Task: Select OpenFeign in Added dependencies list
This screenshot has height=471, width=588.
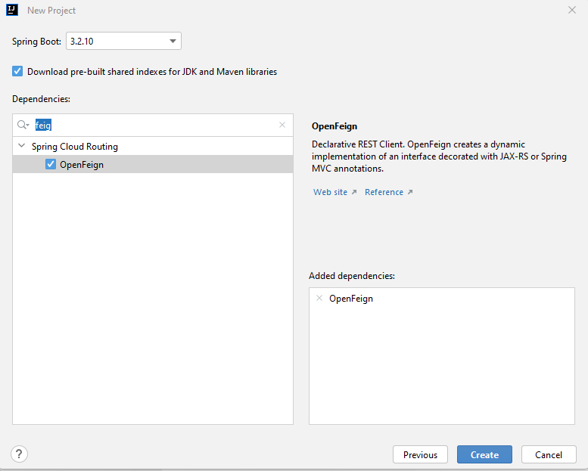Action: tap(351, 299)
